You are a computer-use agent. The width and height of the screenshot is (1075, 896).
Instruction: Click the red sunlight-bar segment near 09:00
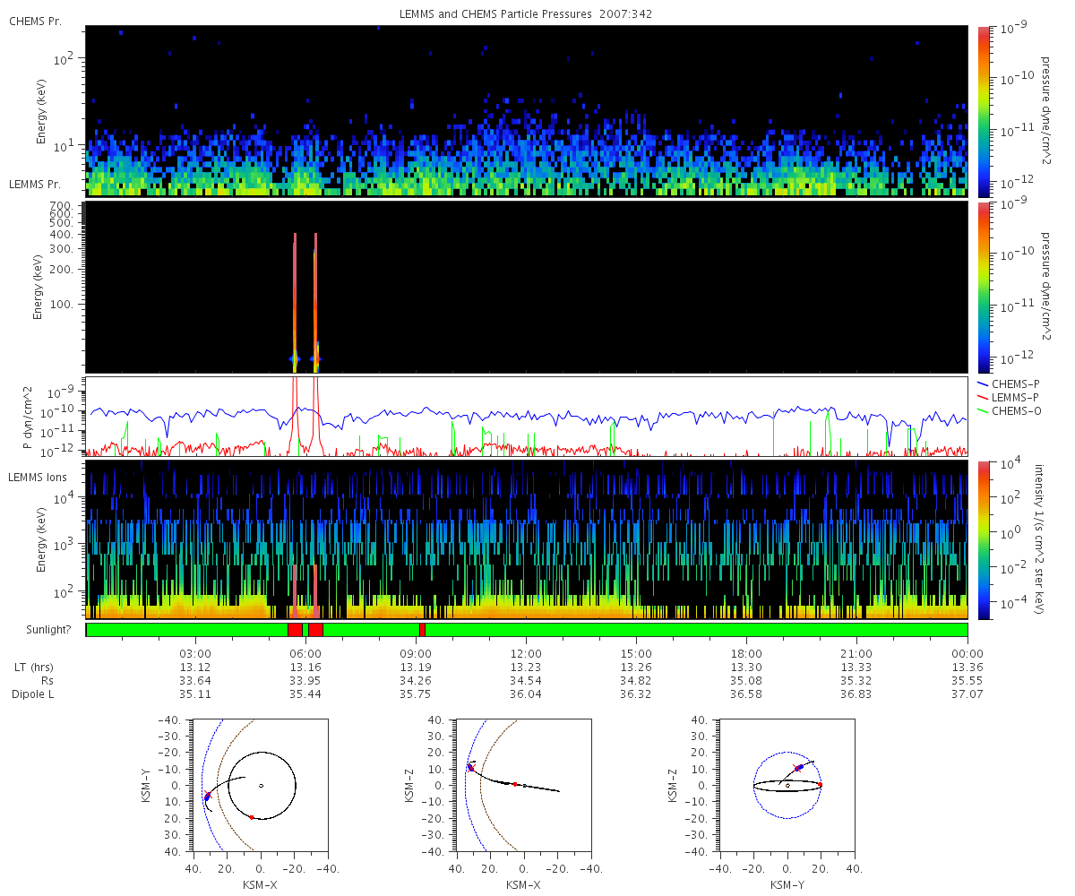click(x=422, y=630)
